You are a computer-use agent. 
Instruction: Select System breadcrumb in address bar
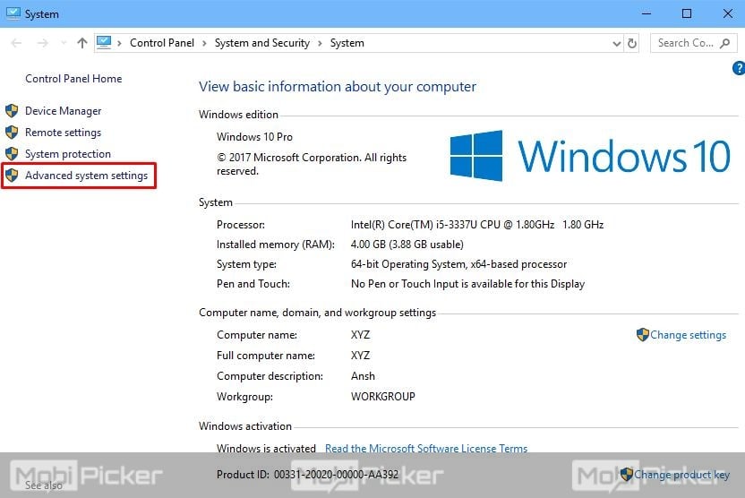coord(347,43)
